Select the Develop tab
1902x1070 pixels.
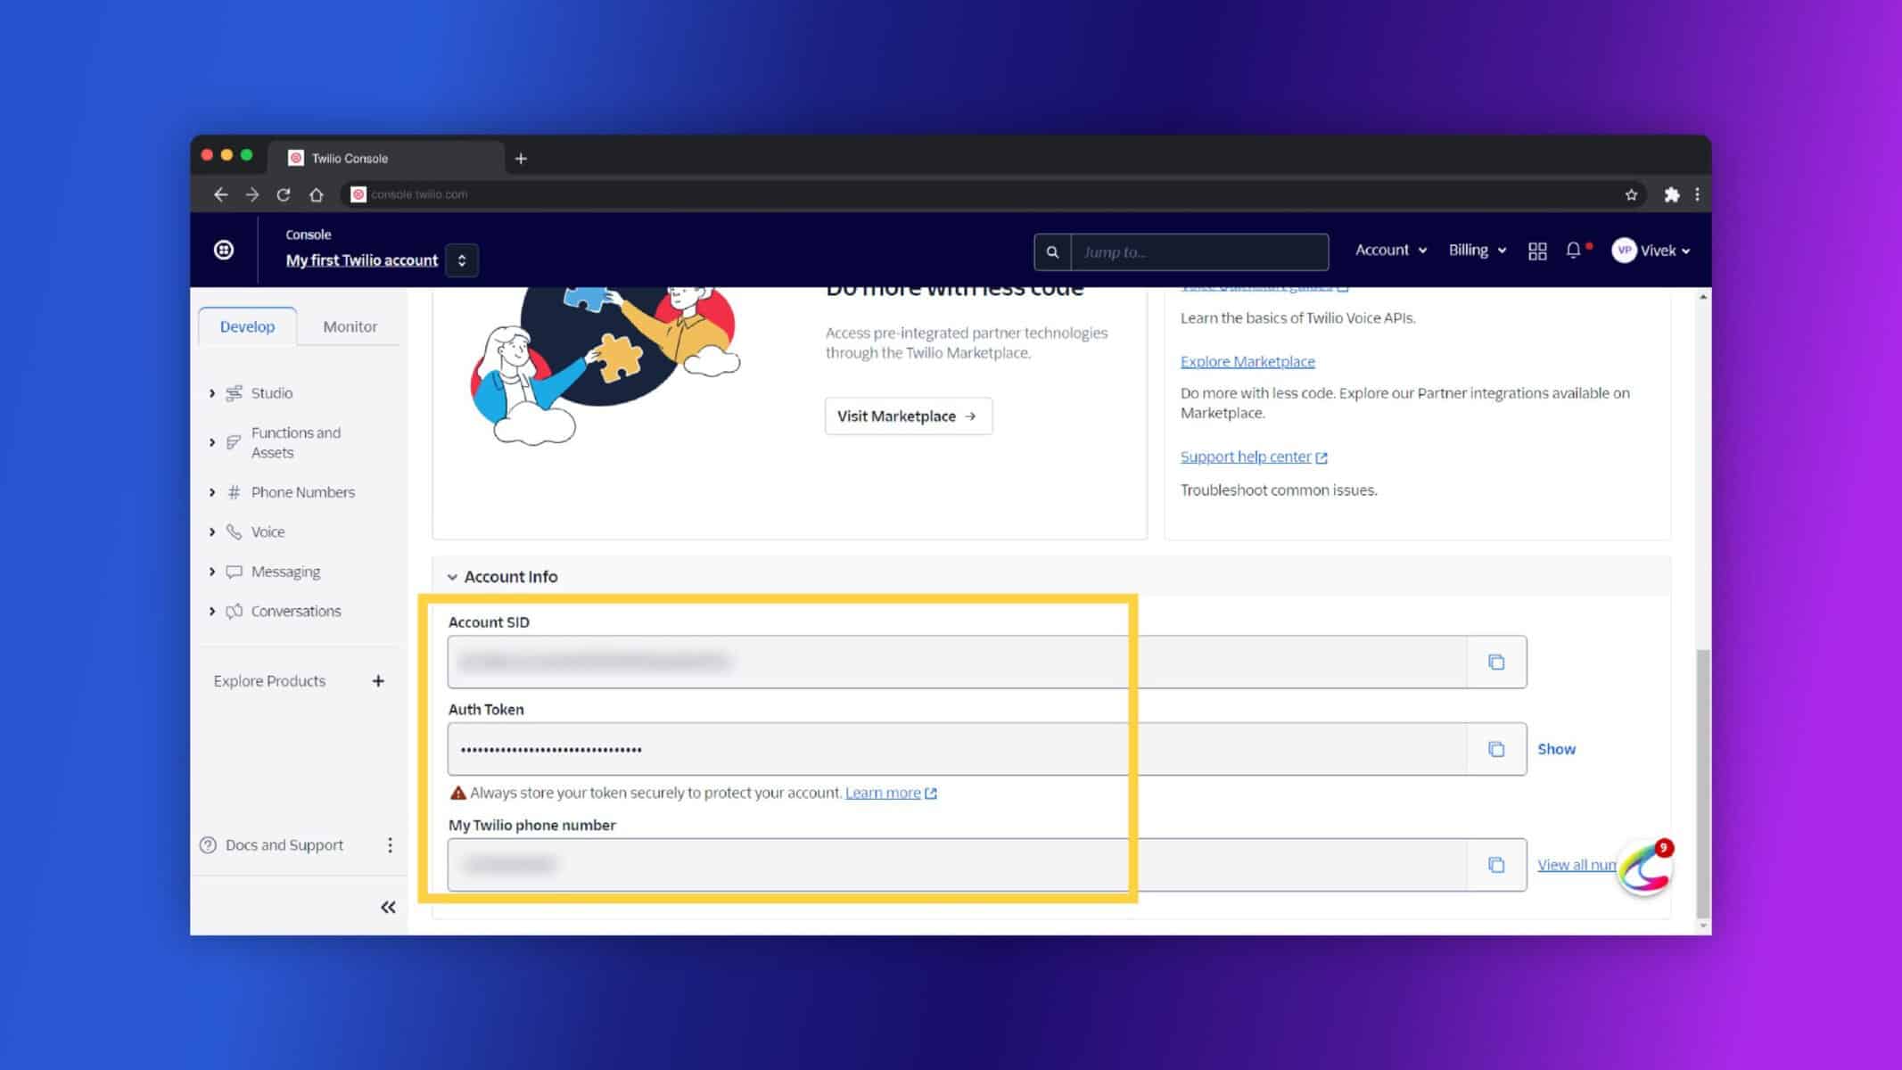click(247, 326)
